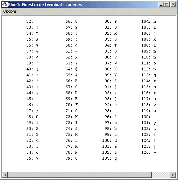The height and width of the screenshot is (180, 178).
Task: Click the '32:' line in the first column
Action: pos(30,21)
